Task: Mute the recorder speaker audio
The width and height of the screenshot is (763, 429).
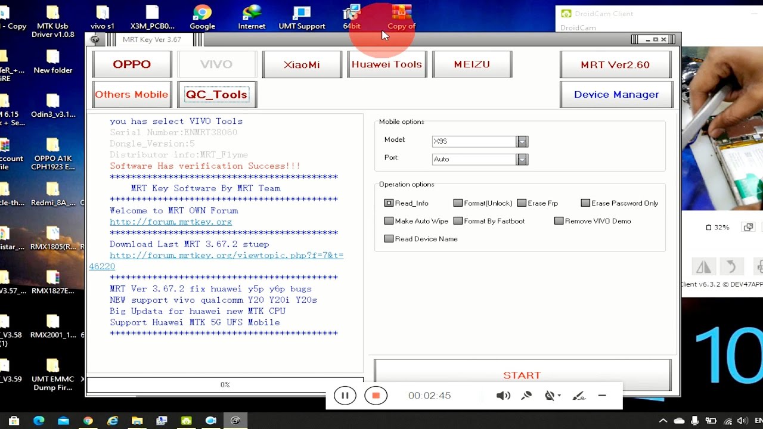Action: (503, 396)
